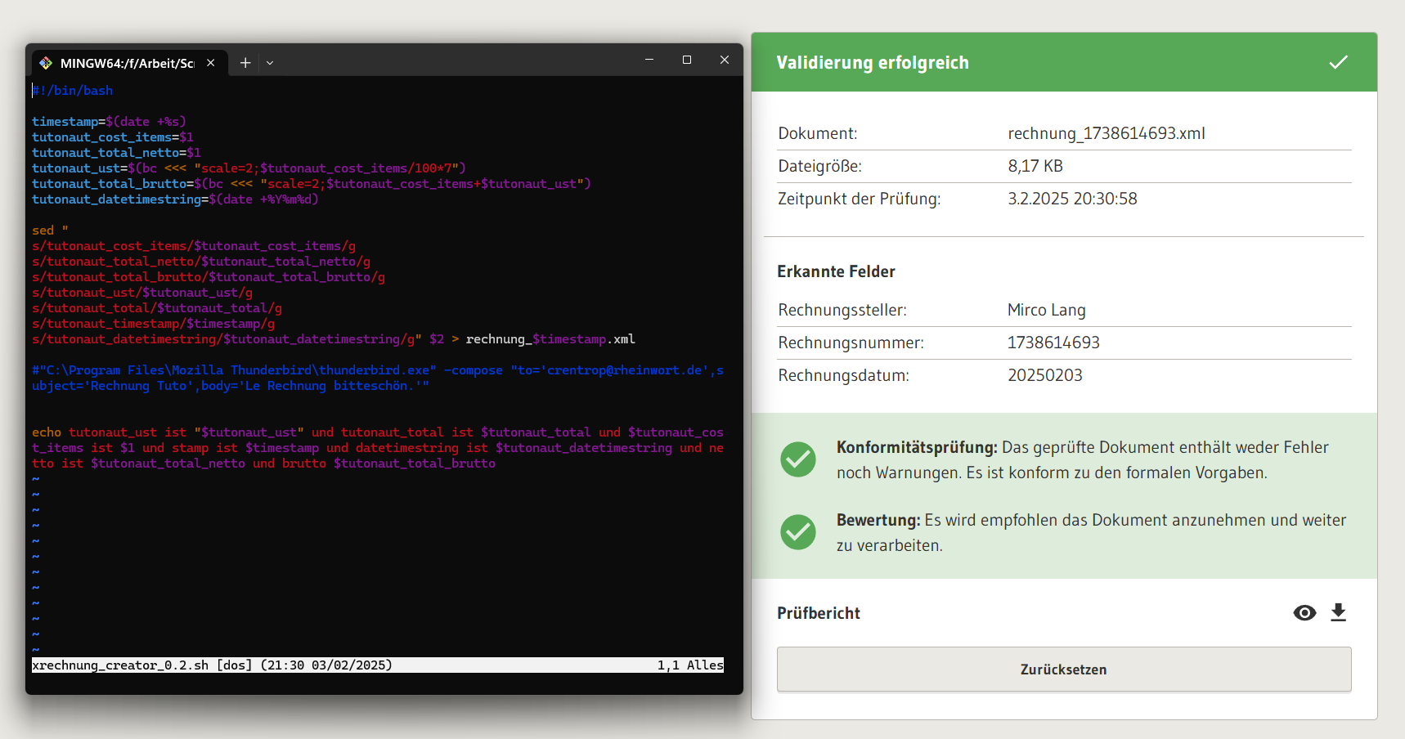Click the rechnung_$timestamp.xml output name
1405x739 pixels.
click(x=550, y=339)
